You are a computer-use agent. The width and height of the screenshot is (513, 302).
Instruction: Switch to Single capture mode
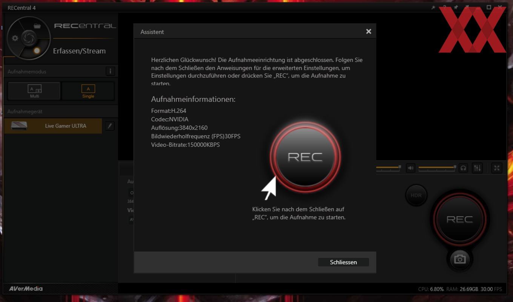coord(88,91)
